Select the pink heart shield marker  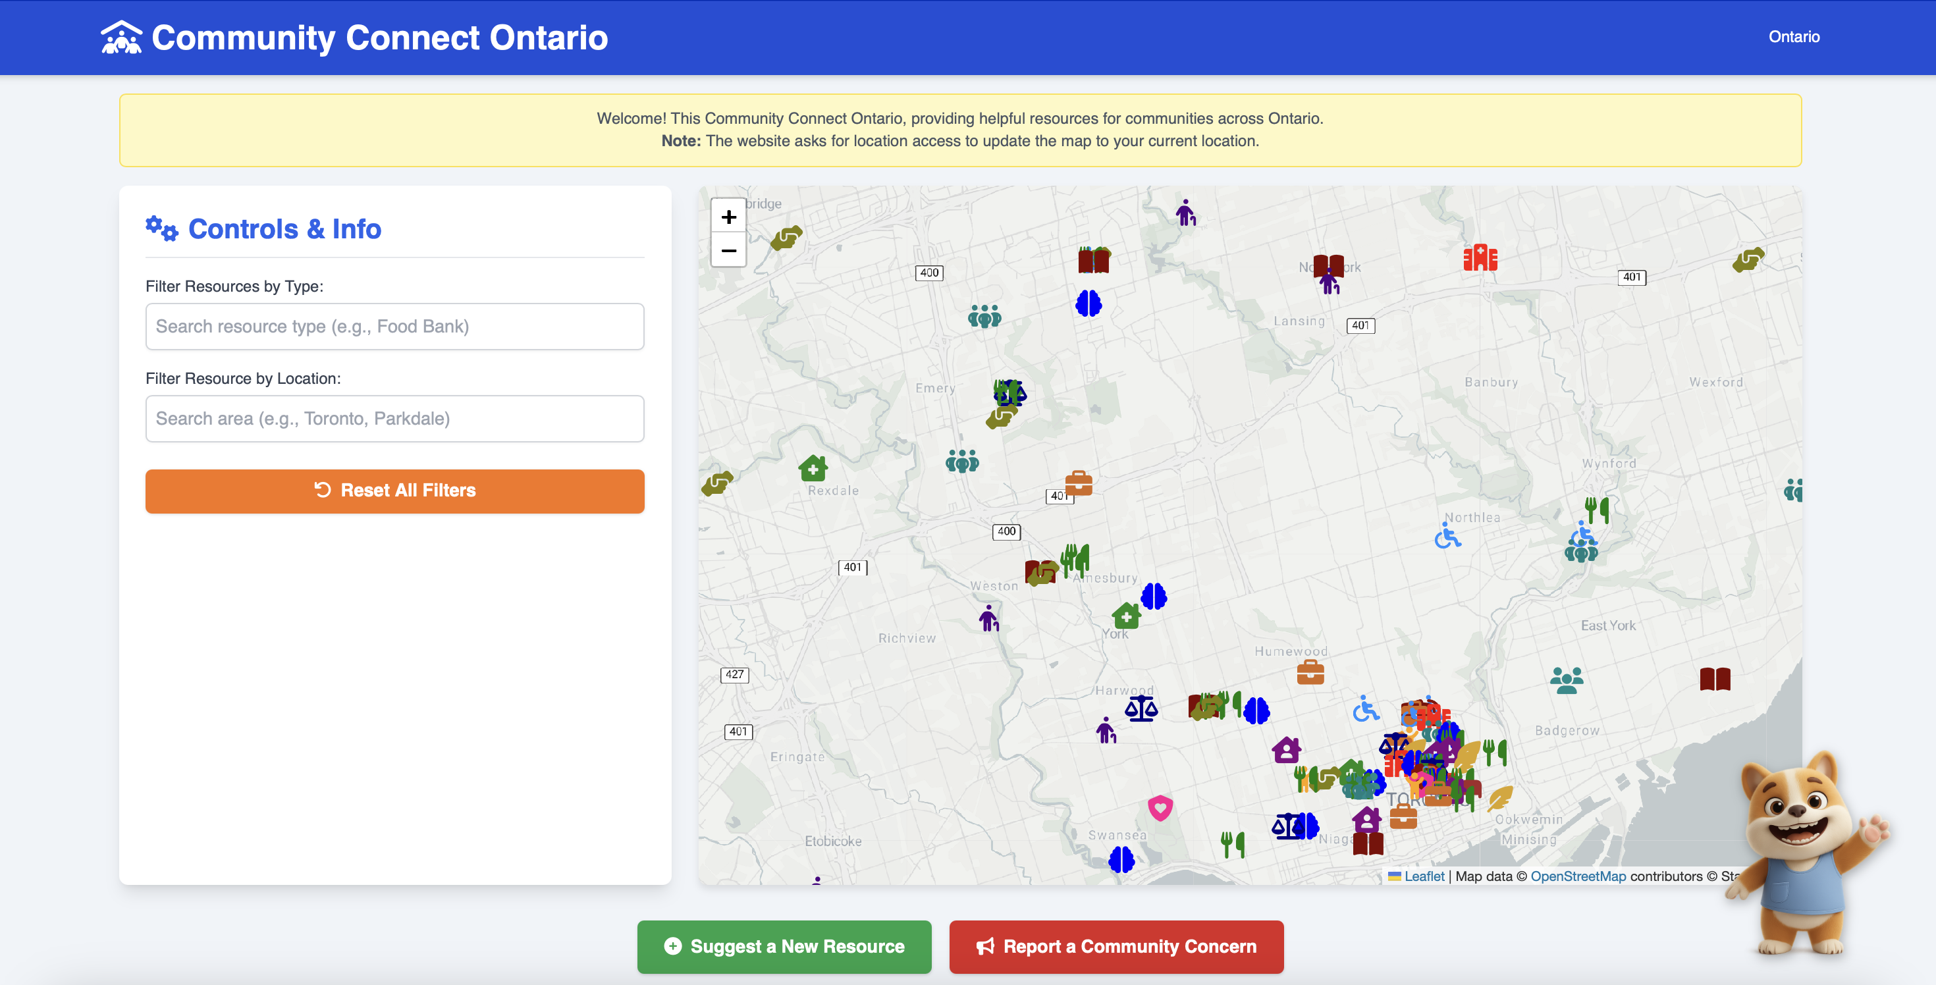coord(1160,808)
